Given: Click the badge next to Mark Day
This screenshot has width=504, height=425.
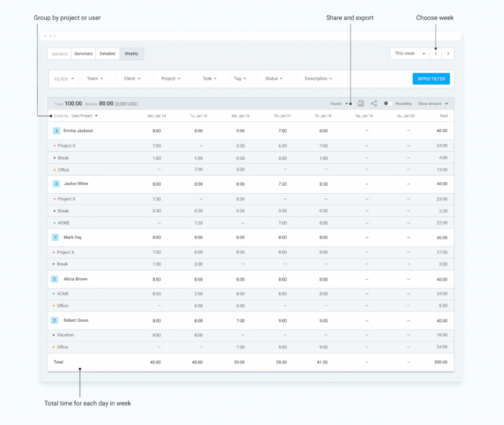Looking at the screenshot, I should point(55,238).
